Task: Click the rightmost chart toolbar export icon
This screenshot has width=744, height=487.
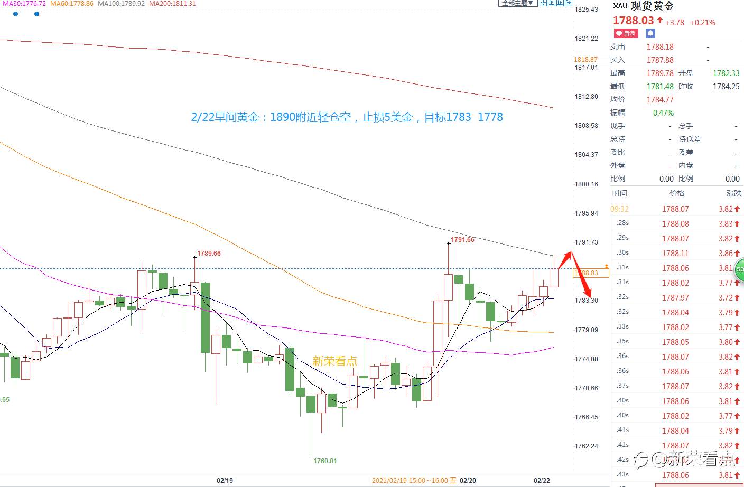Action: click(569, 3)
